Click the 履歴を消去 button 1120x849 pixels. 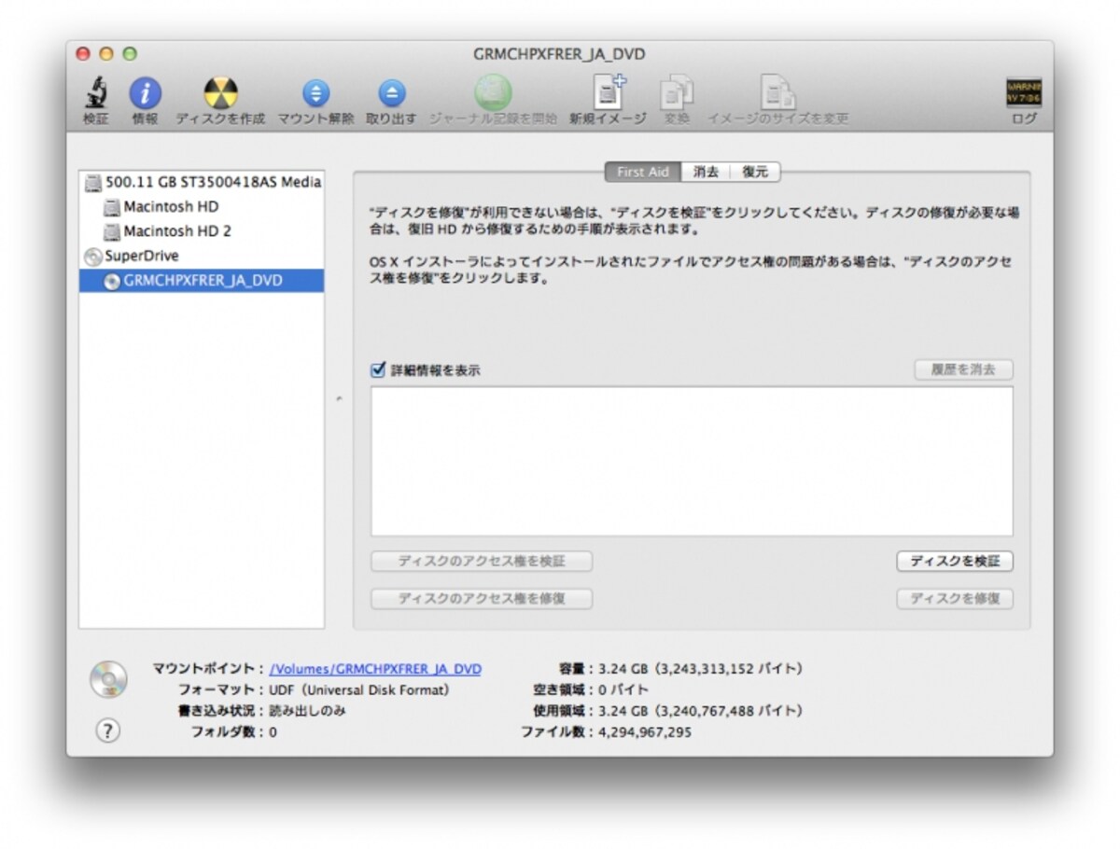(963, 369)
